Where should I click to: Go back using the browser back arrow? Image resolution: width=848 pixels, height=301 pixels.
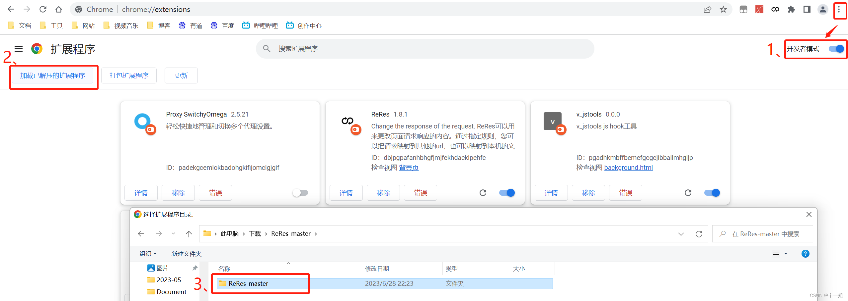click(11, 9)
